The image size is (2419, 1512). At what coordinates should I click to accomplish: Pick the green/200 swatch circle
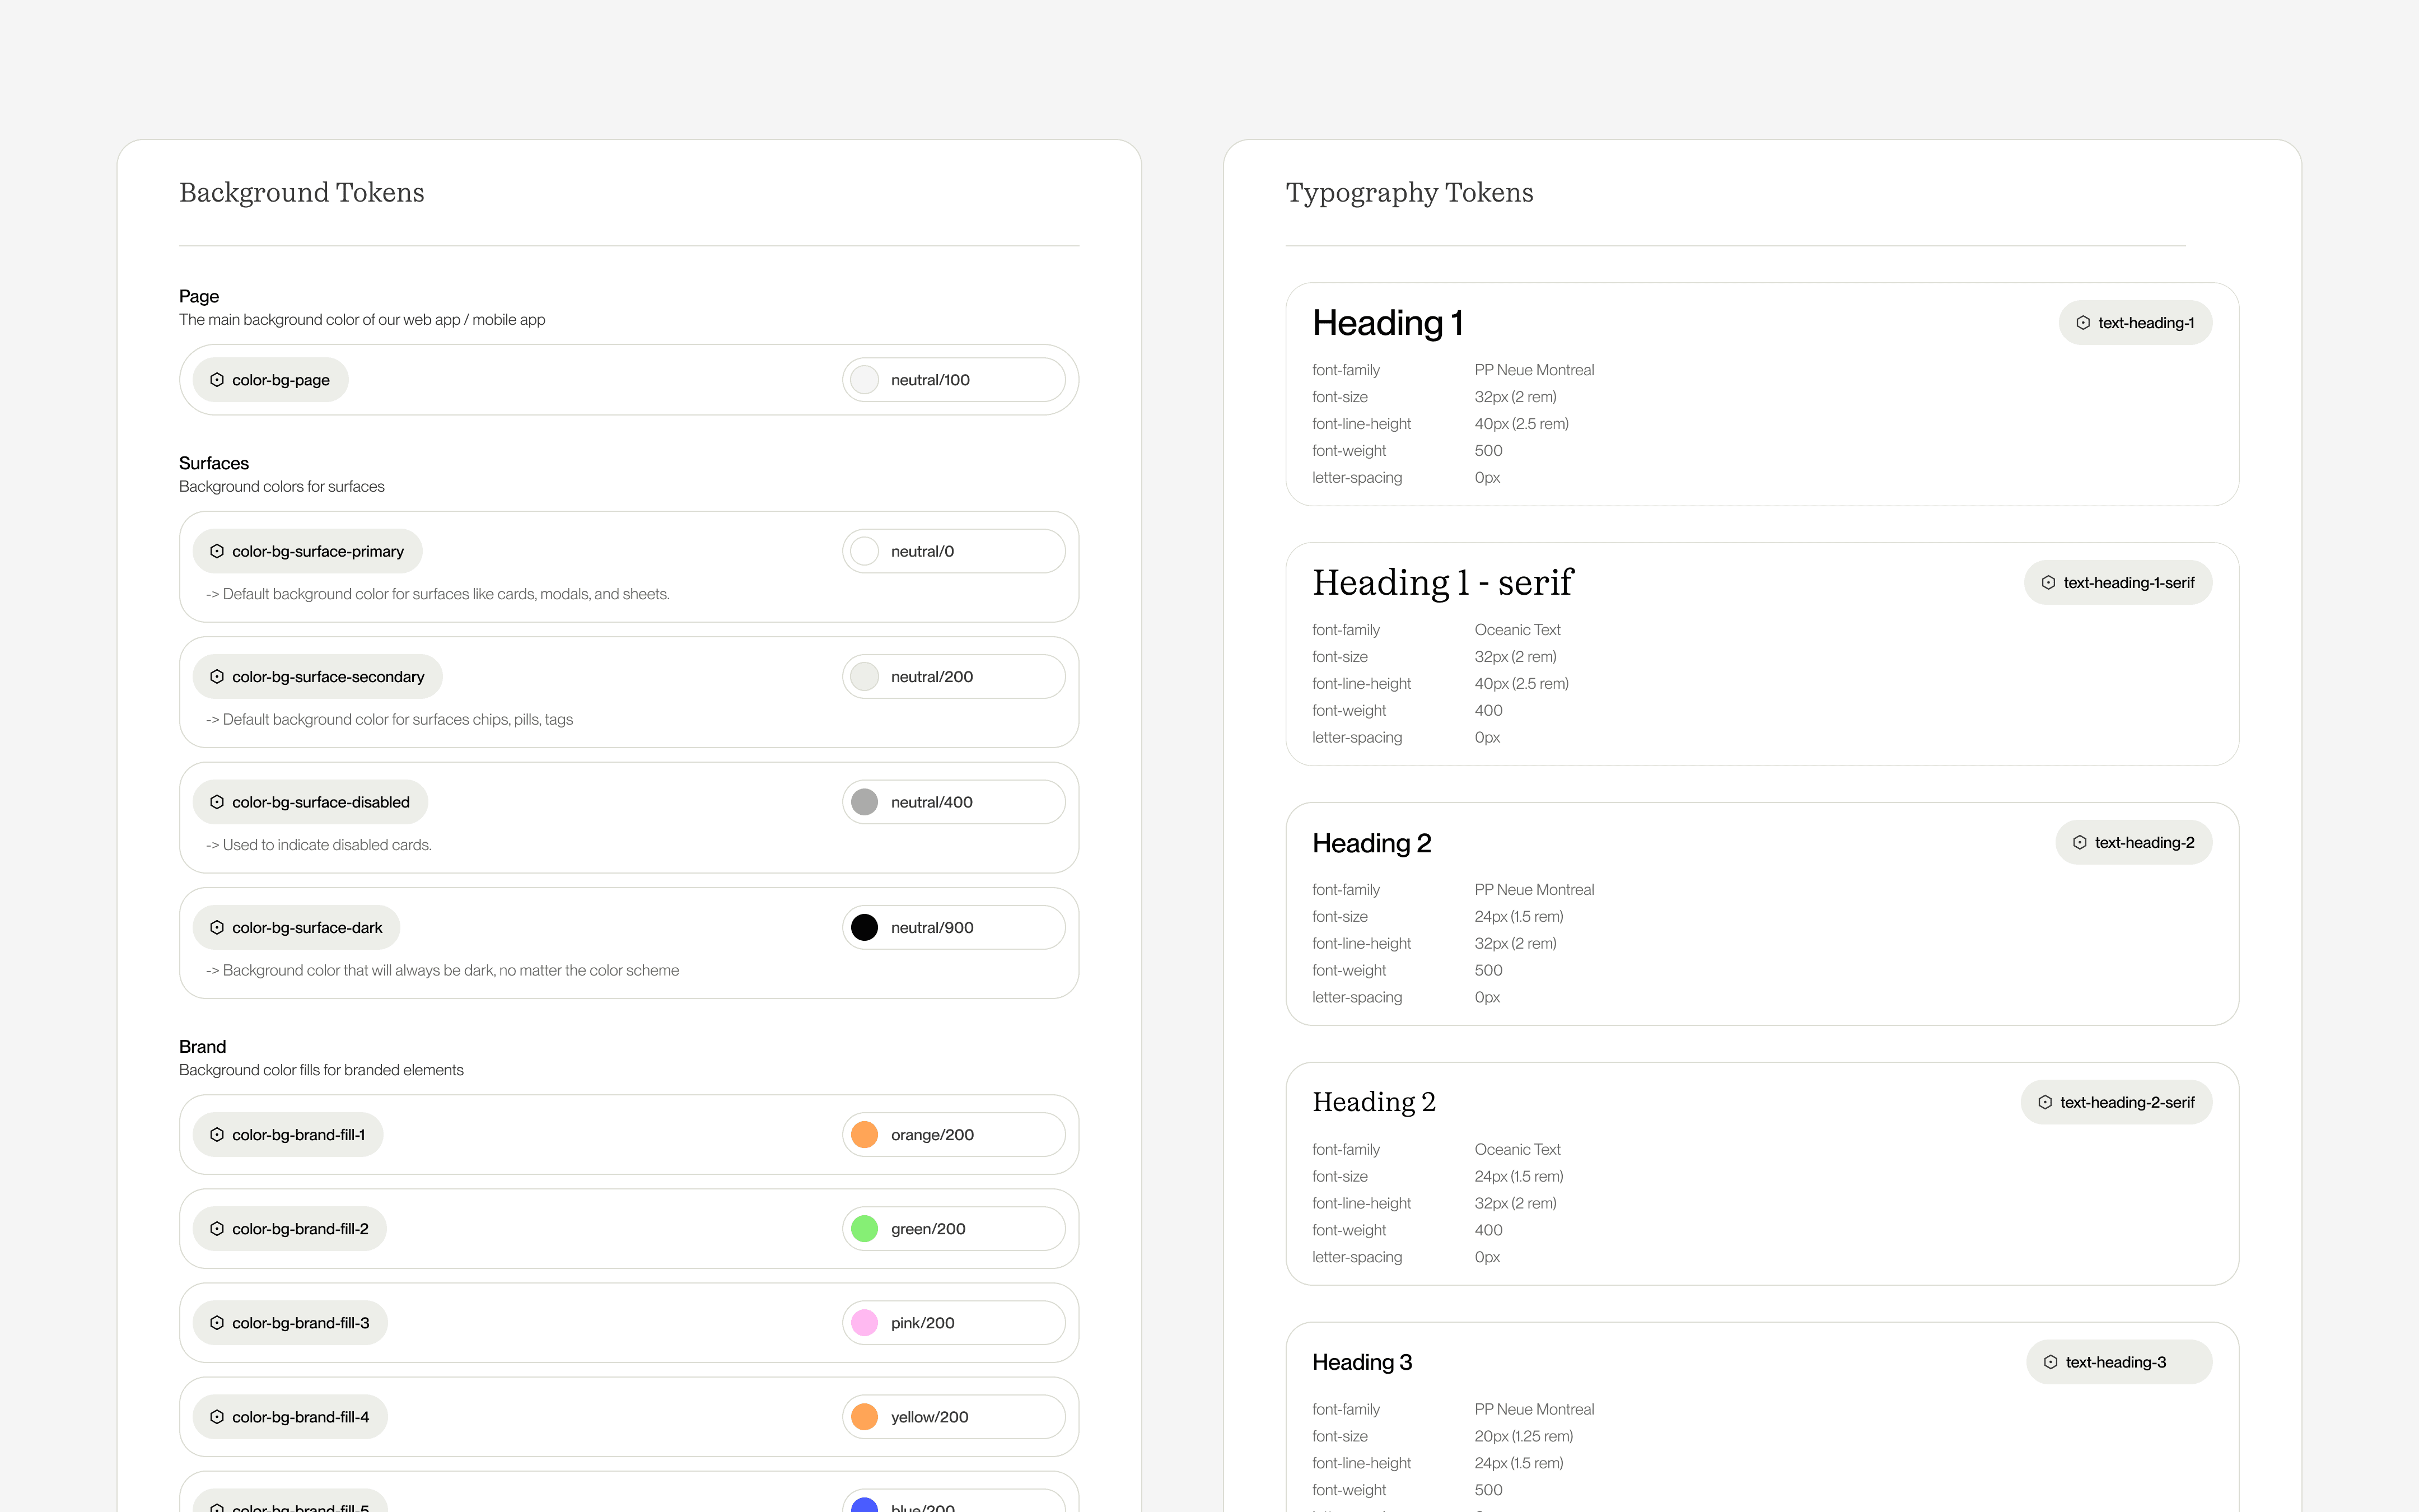pos(865,1229)
